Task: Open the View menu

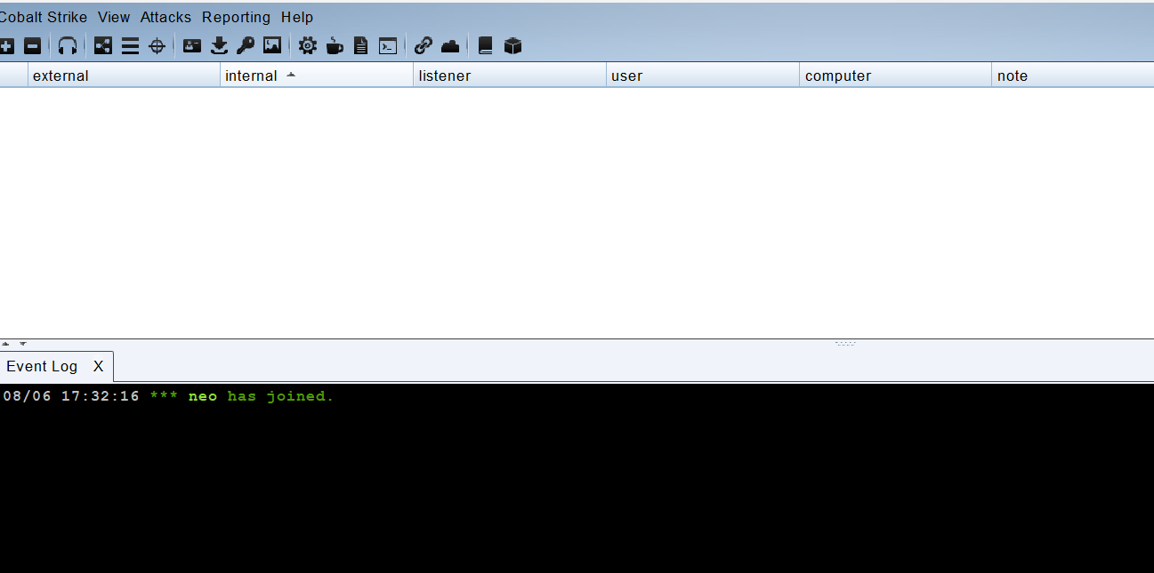Action: coord(114,17)
